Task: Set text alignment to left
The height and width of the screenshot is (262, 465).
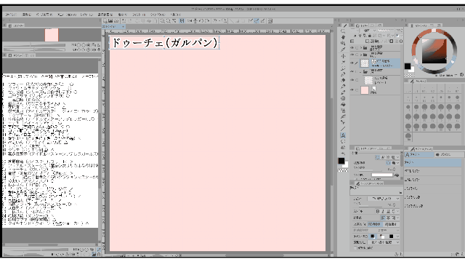Action: pos(383,218)
